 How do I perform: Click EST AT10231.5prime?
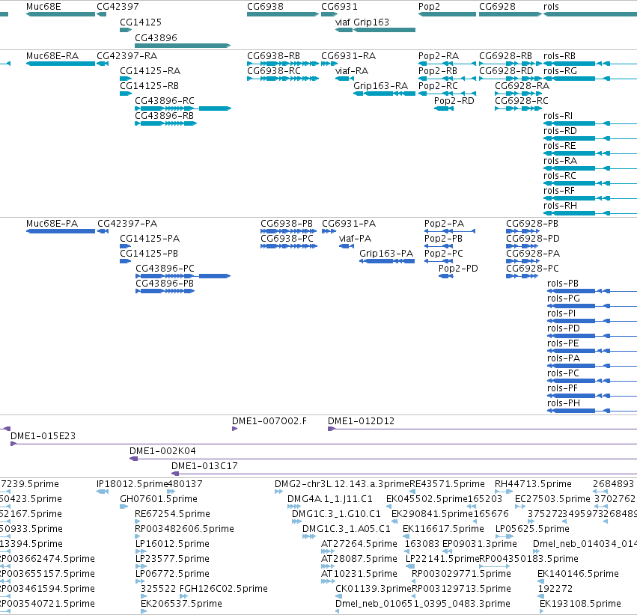coord(359,574)
